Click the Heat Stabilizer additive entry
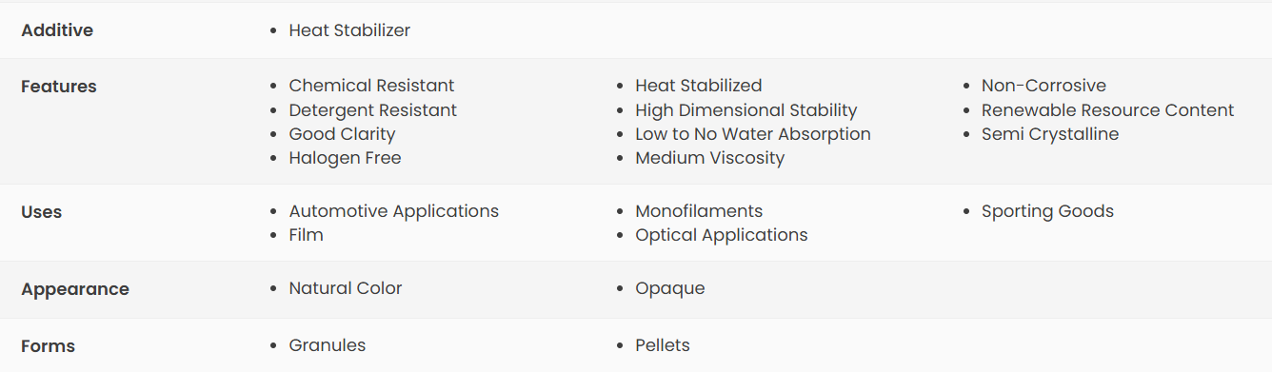This screenshot has width=1272, height=372. pyautogui.click(x=349, y=30)
